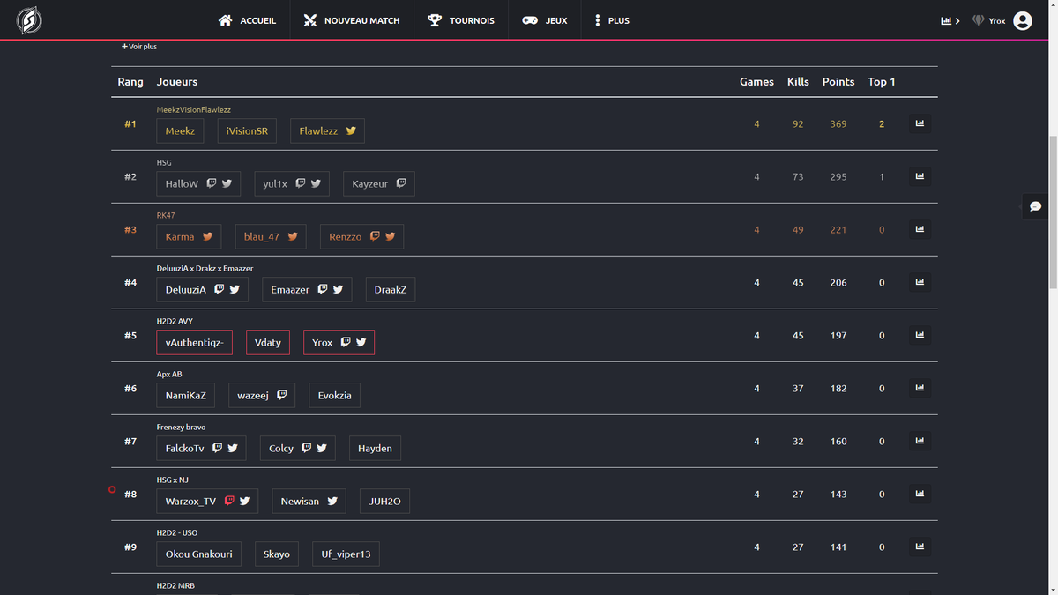
Task: Click the Points column header
Action: (x=838, y=81)
